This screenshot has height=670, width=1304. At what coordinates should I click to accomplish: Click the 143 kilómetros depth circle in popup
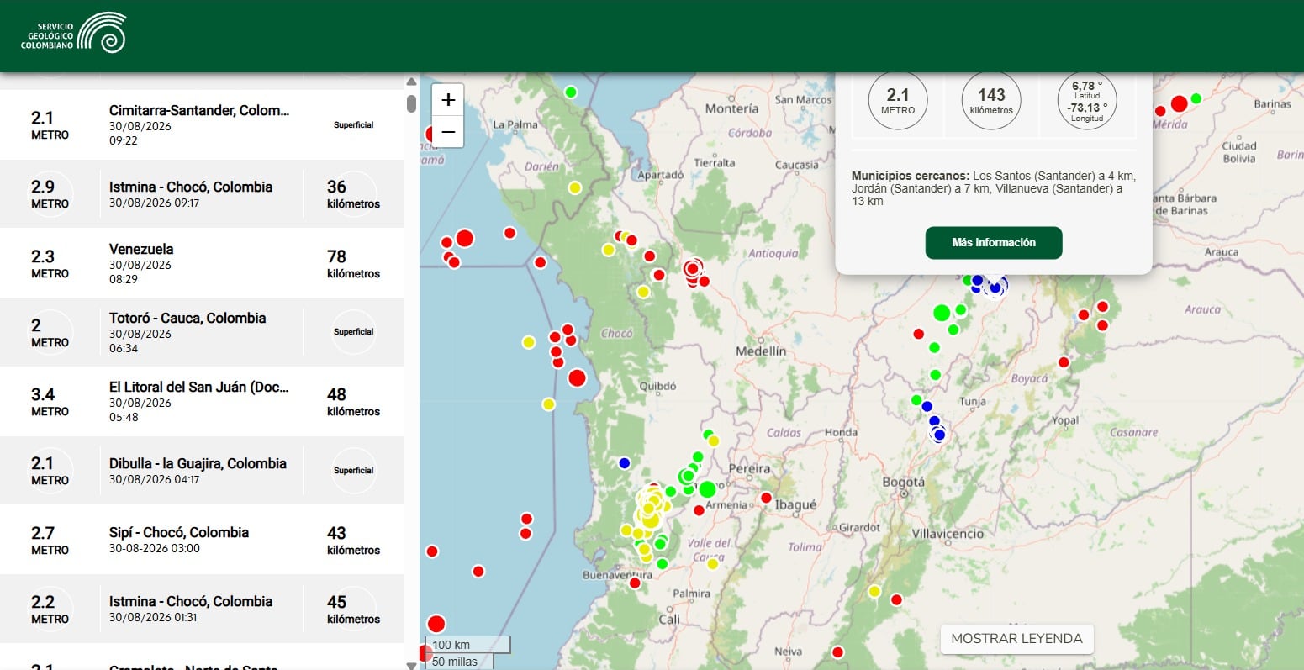tap(992, 100)
